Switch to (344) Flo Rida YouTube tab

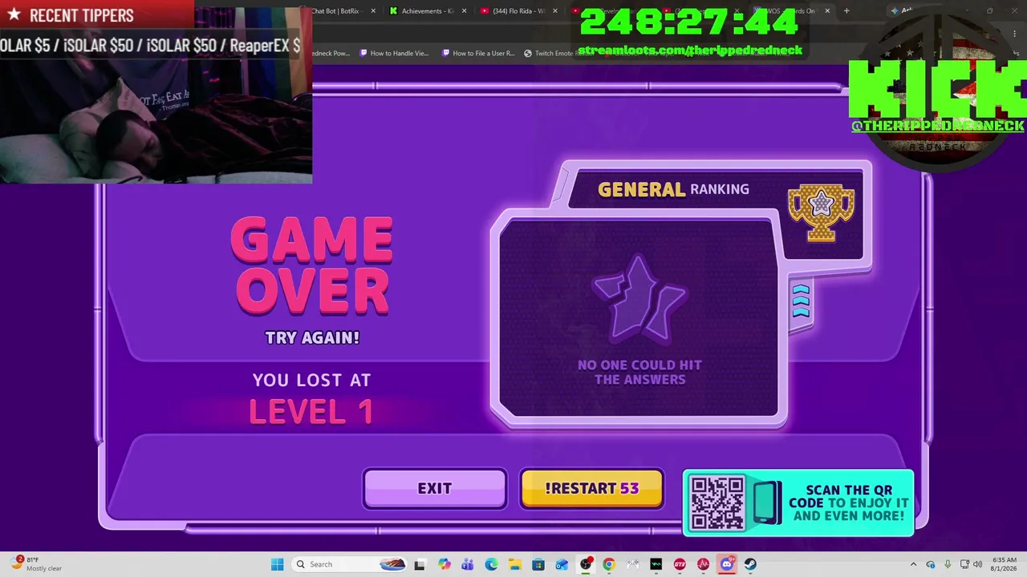(x=518, y=11)
